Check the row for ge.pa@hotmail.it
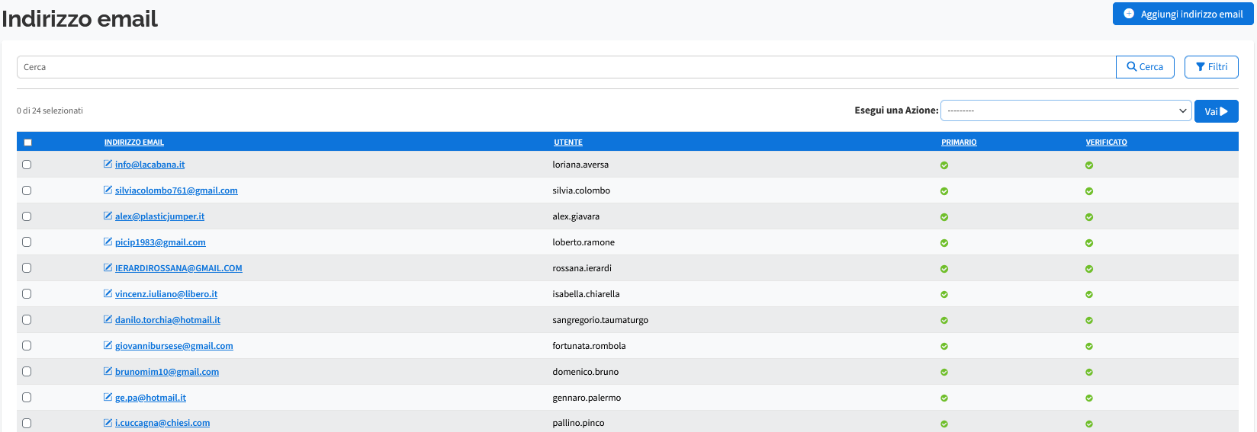This screenshot has width=1257, height=432. (27, 398)
